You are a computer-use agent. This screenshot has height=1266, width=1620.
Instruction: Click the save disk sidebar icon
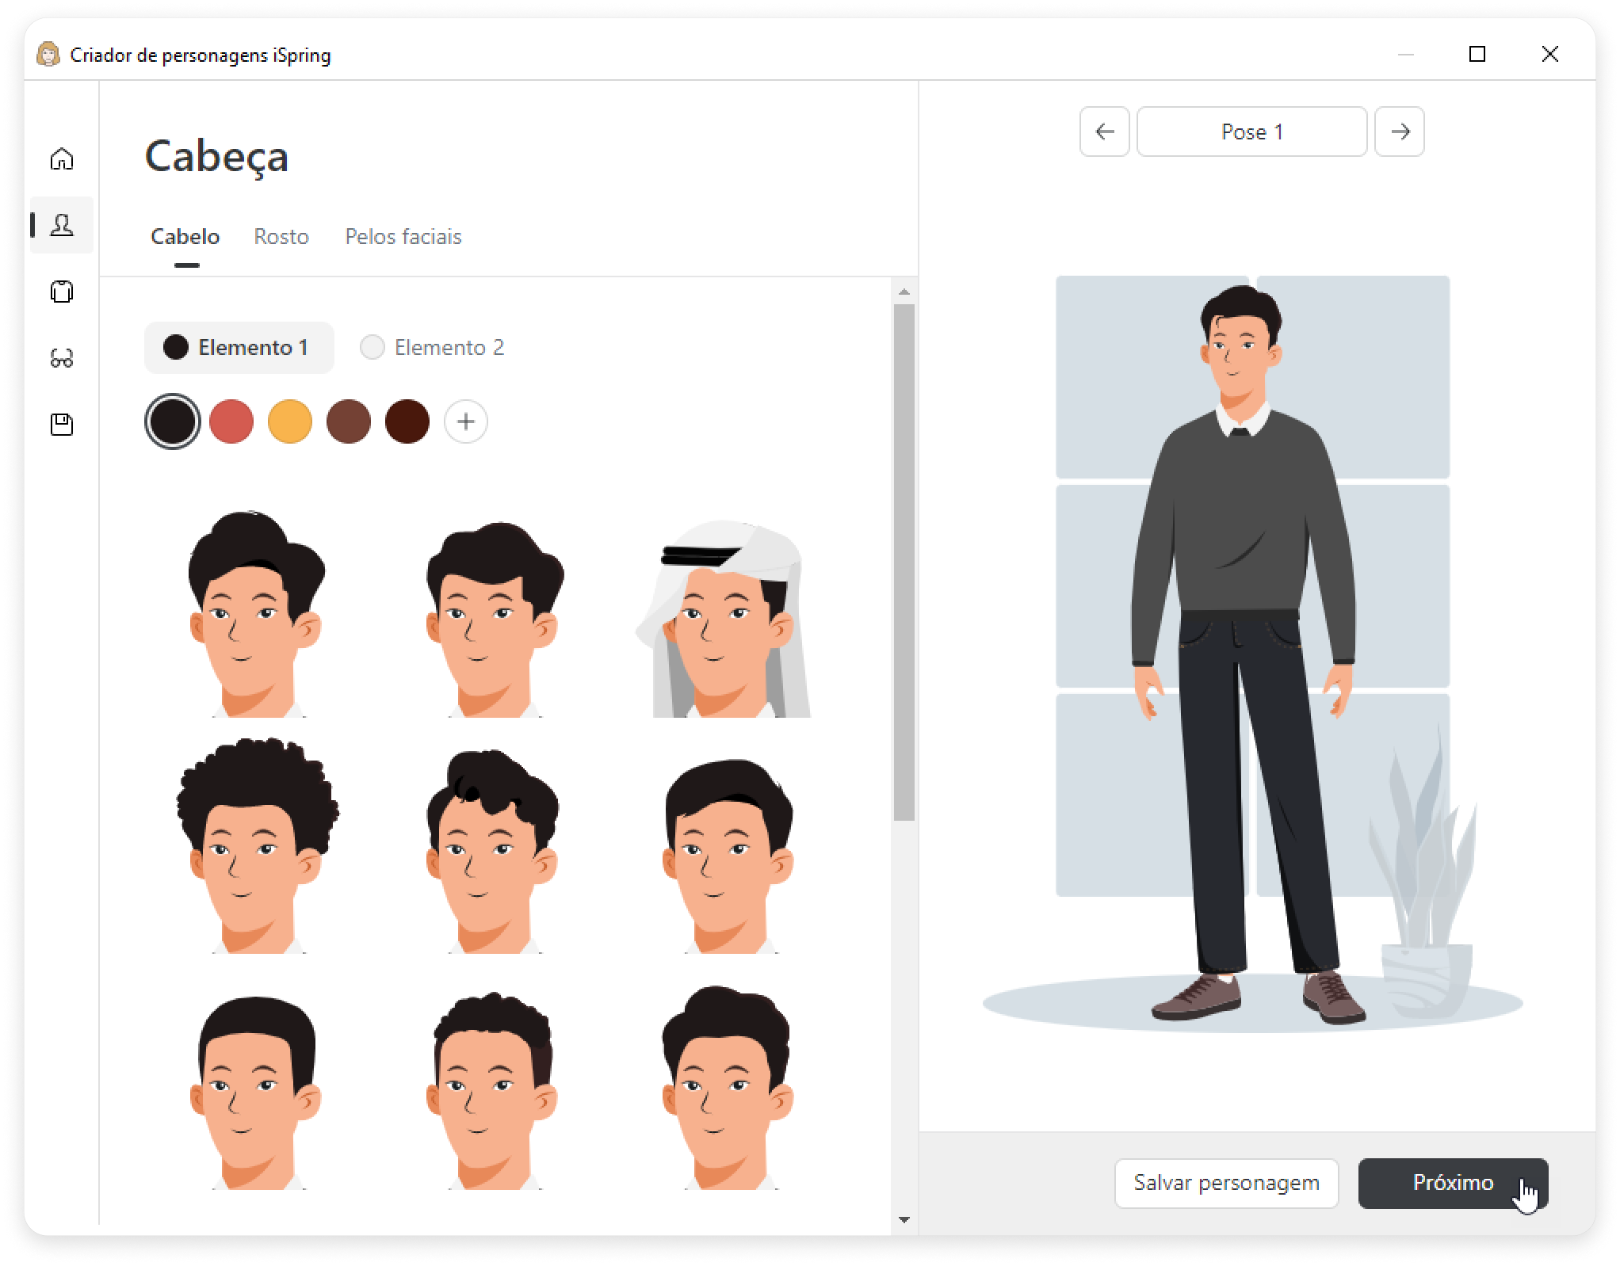click(62, 425)
